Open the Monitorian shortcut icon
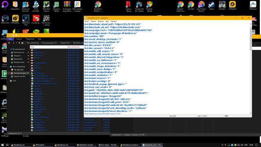The image size is (261, 147). tap(46, 20)
